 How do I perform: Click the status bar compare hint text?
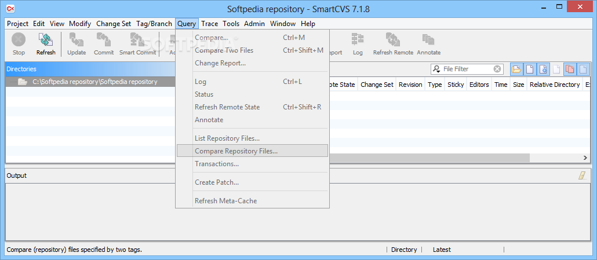[74, 250]
